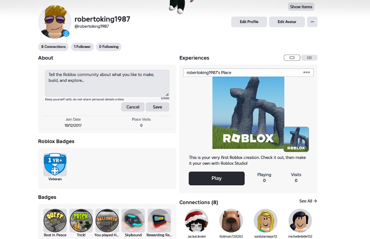Click the robertoking1987 profile avatar picture
The width and height of the screenshot is (370, 239).
pos(55,22)
